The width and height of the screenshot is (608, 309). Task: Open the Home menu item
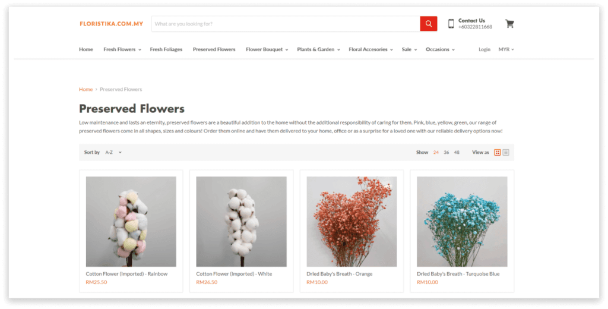(86, 49)
